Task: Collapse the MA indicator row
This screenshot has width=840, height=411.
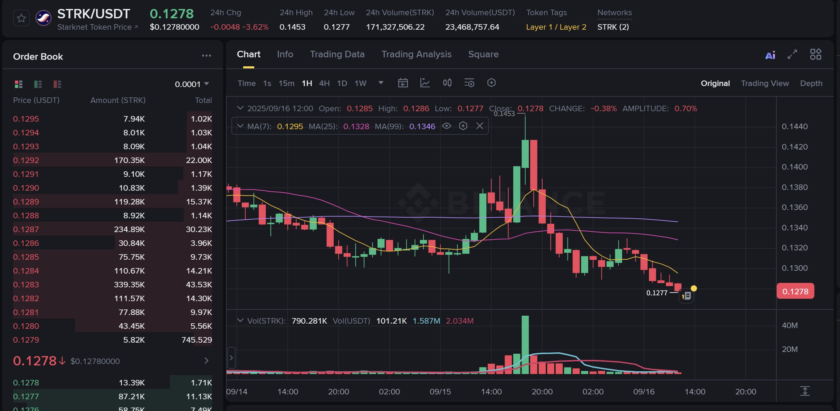Action: pyautogui.click(x=240, y=126)
